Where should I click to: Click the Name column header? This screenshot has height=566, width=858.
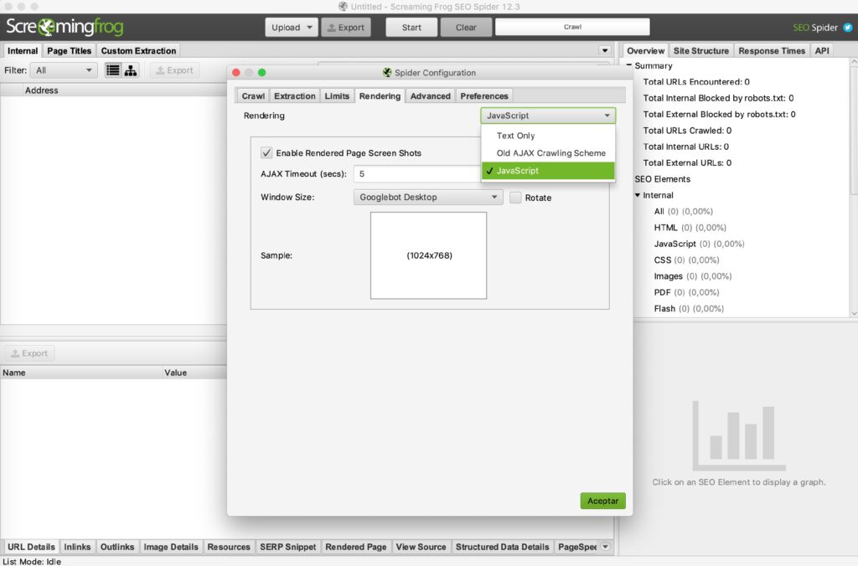(81, 373)
